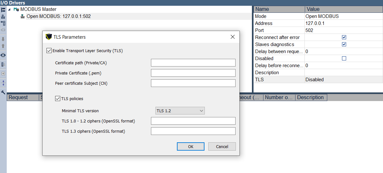The height and width of the screenshot is (173, 383).
Task: Click the vertical arrows icon in the left toolbar
Action: tap(3, 83)
